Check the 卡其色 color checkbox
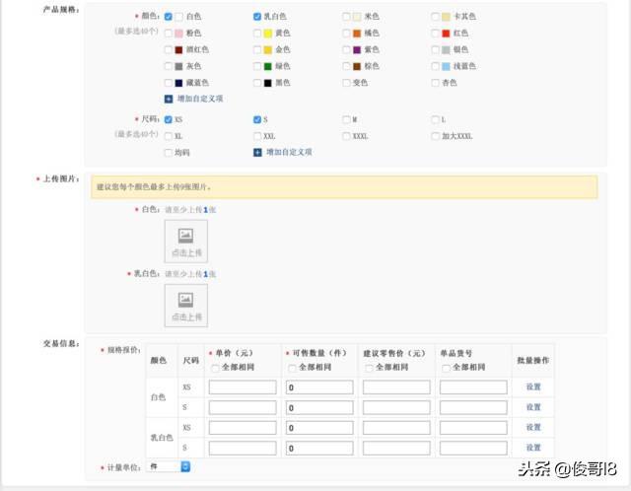The height and width of the screenshot is (491, 631). [x=435, y=17]
